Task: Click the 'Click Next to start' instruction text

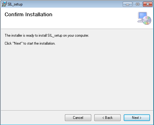Action: pyautogui.click(x=30, y=43)
